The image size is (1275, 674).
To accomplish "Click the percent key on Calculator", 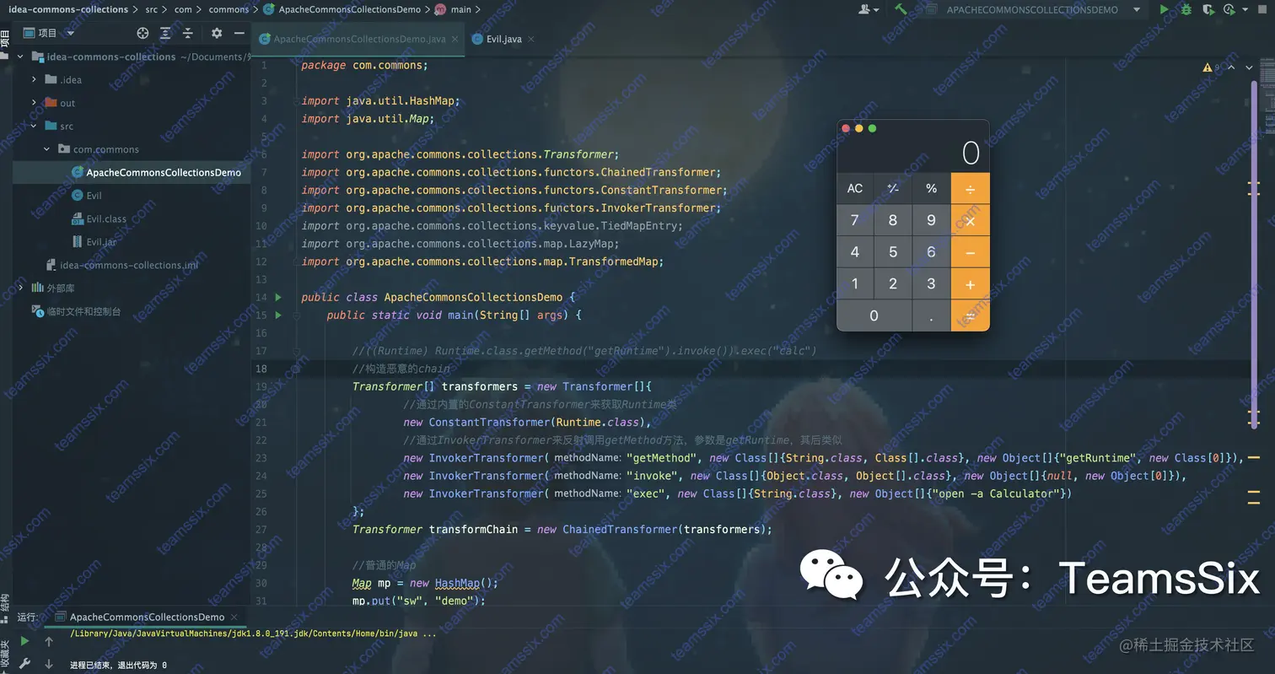I will click(931, 188).
